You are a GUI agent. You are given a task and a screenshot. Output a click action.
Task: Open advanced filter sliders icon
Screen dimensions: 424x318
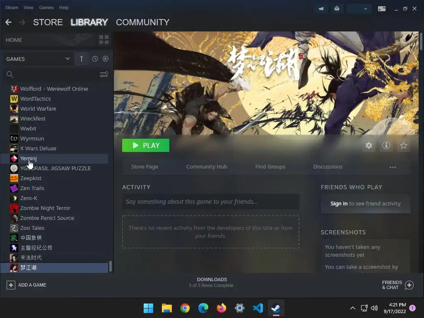pyautogui.click(x=104, y=75)
